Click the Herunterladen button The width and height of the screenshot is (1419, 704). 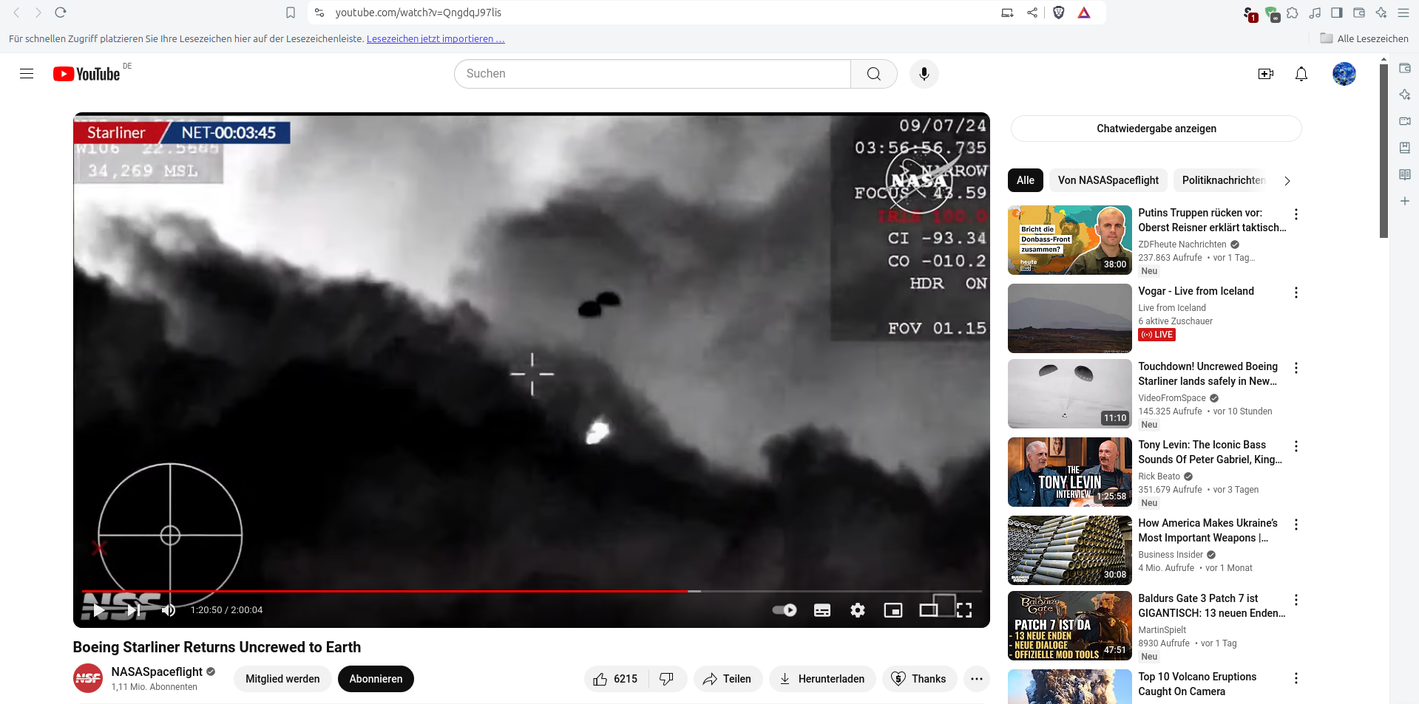(822, 679)
